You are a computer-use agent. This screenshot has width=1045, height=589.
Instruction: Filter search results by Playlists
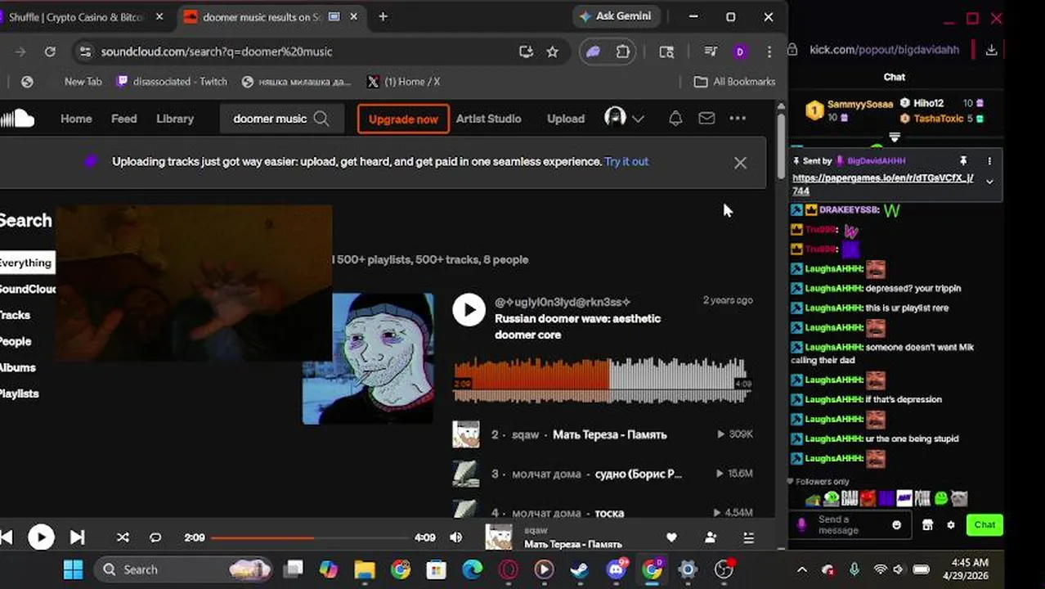pyautogui.click(x=20, y=393)
